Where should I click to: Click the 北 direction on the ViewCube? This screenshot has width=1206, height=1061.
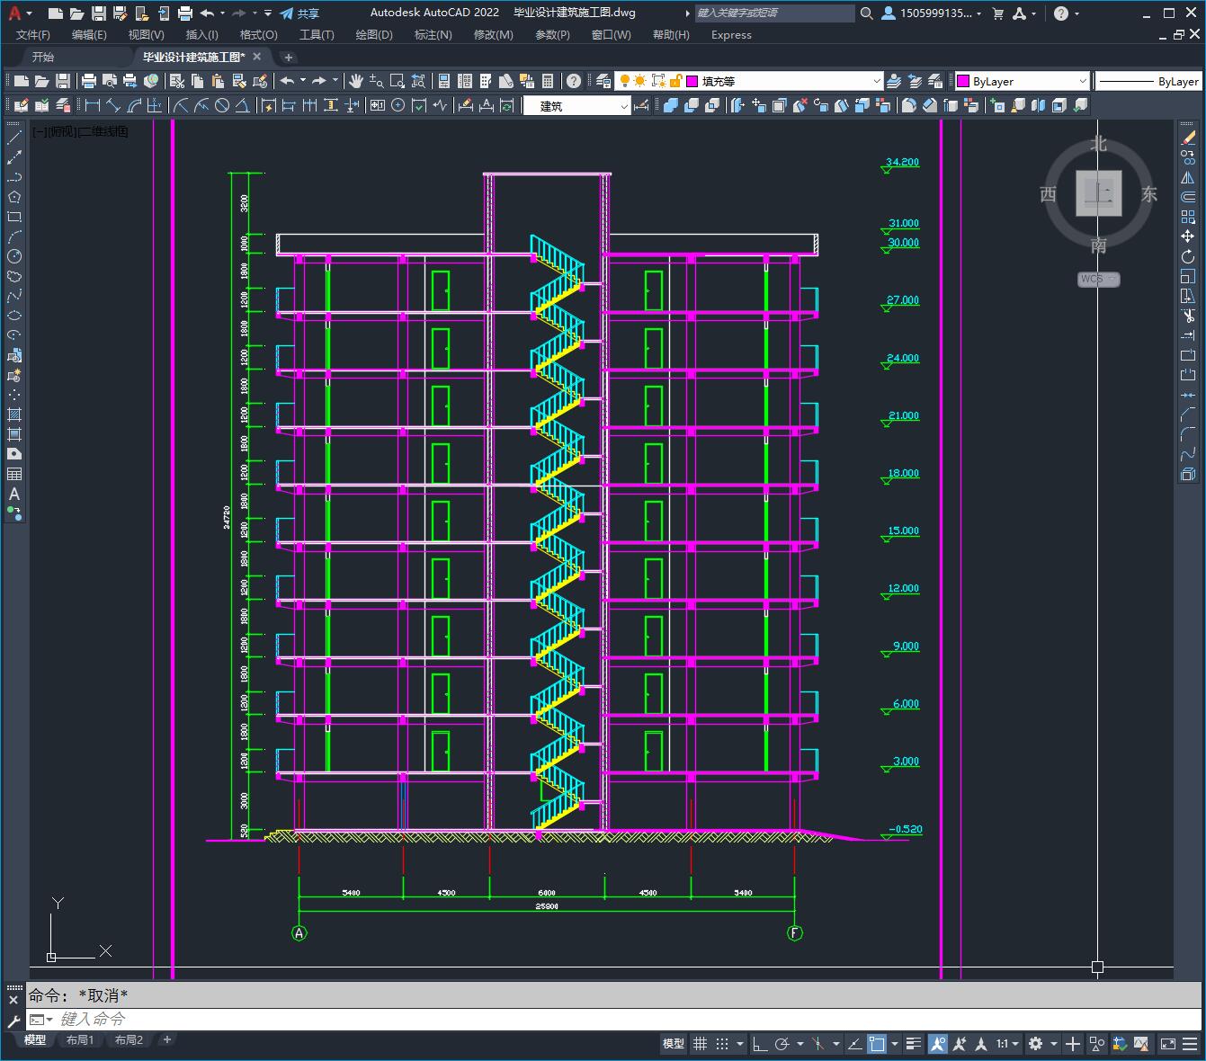tap(1098, 144)
